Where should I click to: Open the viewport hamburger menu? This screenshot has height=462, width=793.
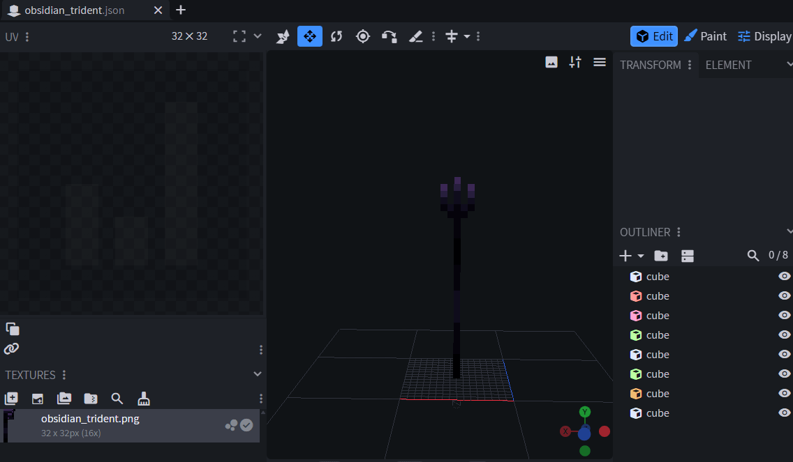pos(600,62)
